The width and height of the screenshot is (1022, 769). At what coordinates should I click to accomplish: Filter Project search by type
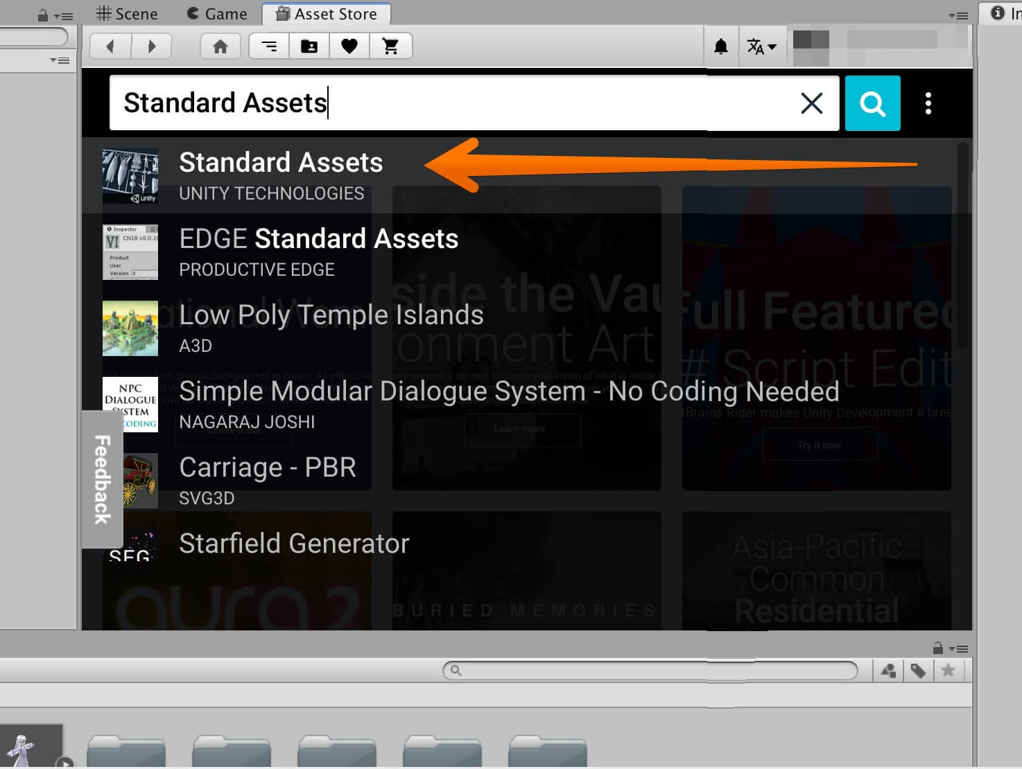[888, 670]
